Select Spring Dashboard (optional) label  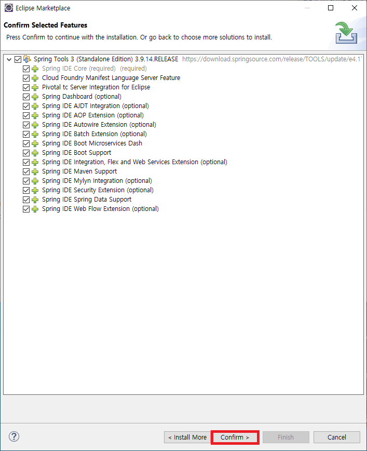(81, 97)
